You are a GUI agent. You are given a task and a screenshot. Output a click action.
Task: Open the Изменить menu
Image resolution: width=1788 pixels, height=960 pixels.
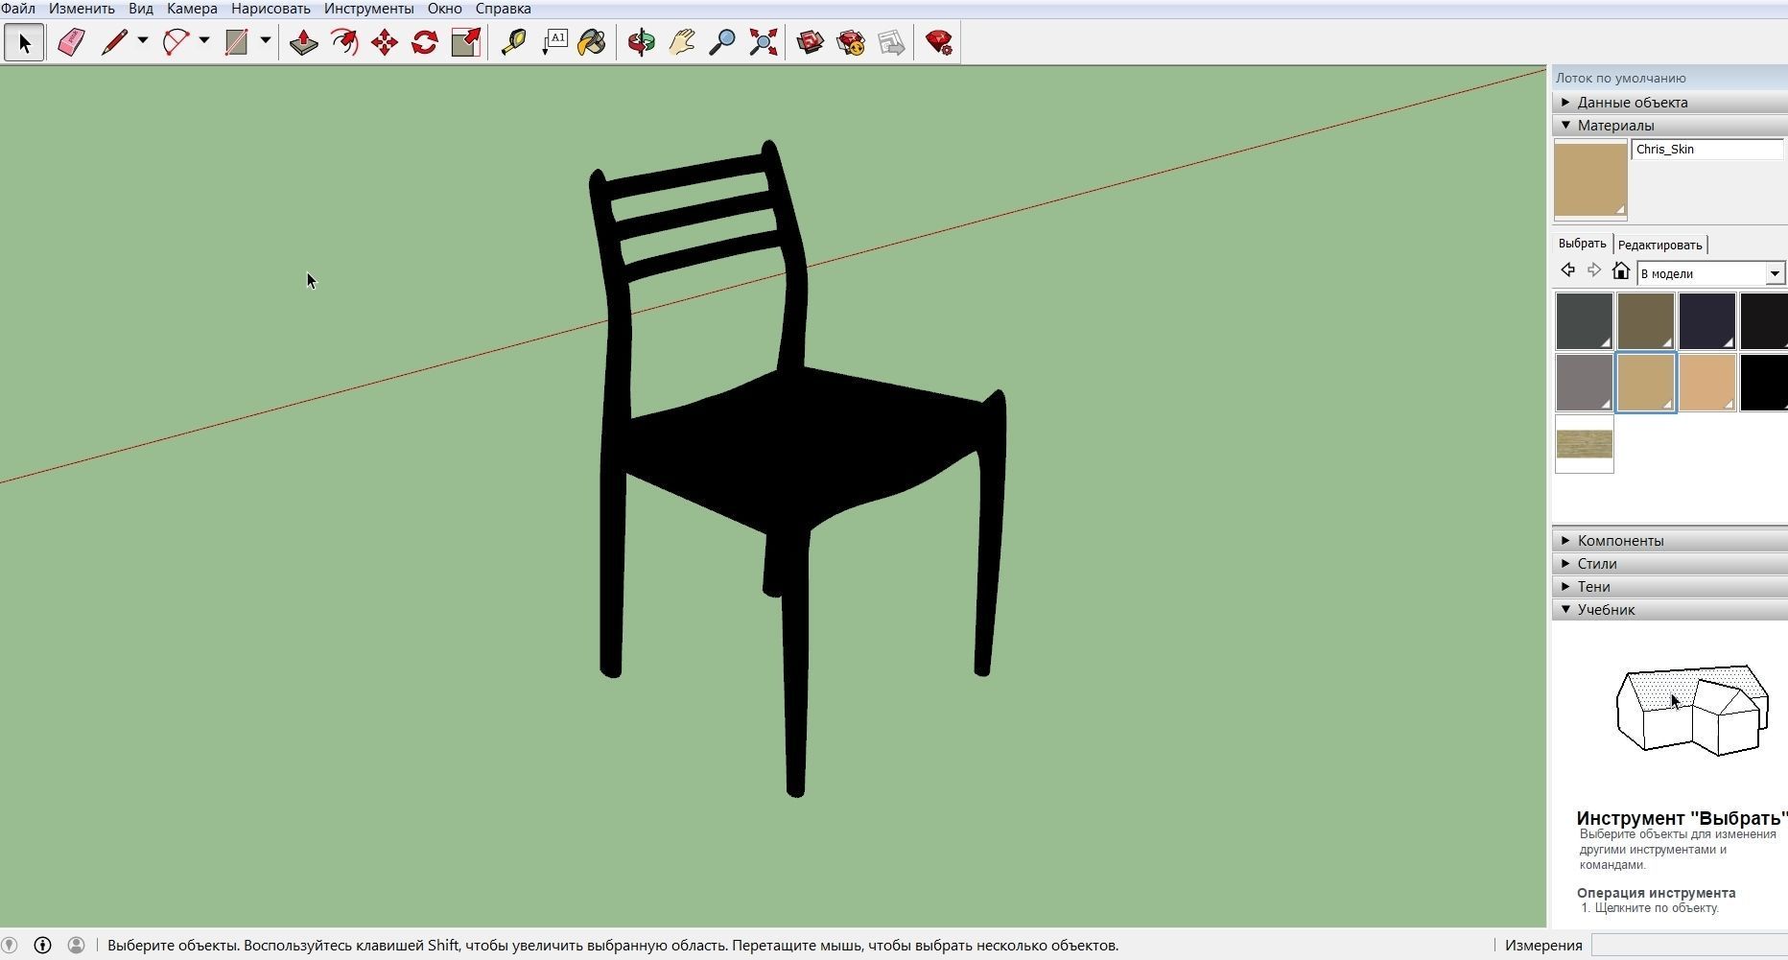[82, 9]
